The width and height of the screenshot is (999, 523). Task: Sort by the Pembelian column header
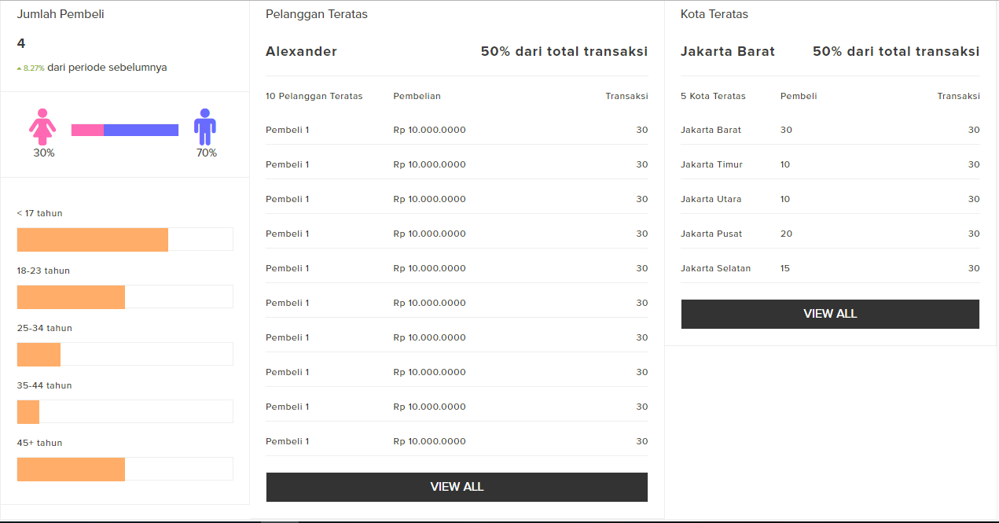417,96
